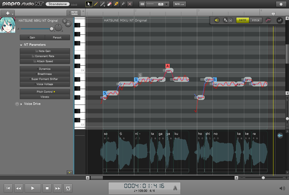Toggle the note audition speaker icon
The height and width of the screenshot is (195, 289).
pyautogui.click(x=216, y=20)
